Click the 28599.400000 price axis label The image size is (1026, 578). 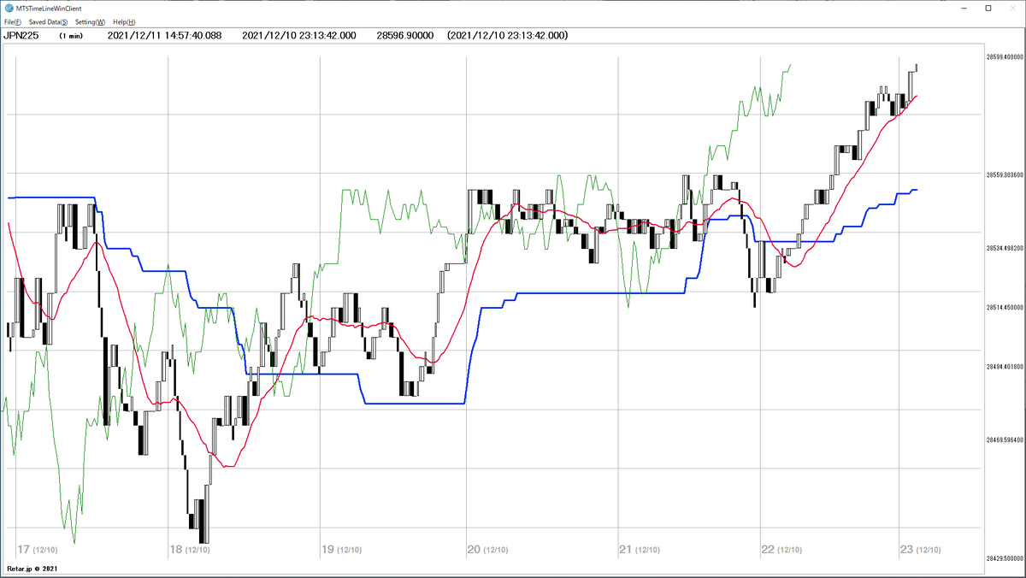pos(1005,56)
